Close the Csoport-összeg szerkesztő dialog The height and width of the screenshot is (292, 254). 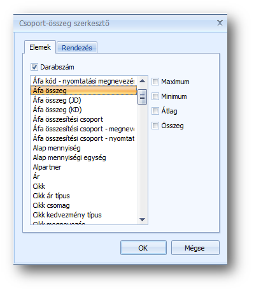pos(220,23)
